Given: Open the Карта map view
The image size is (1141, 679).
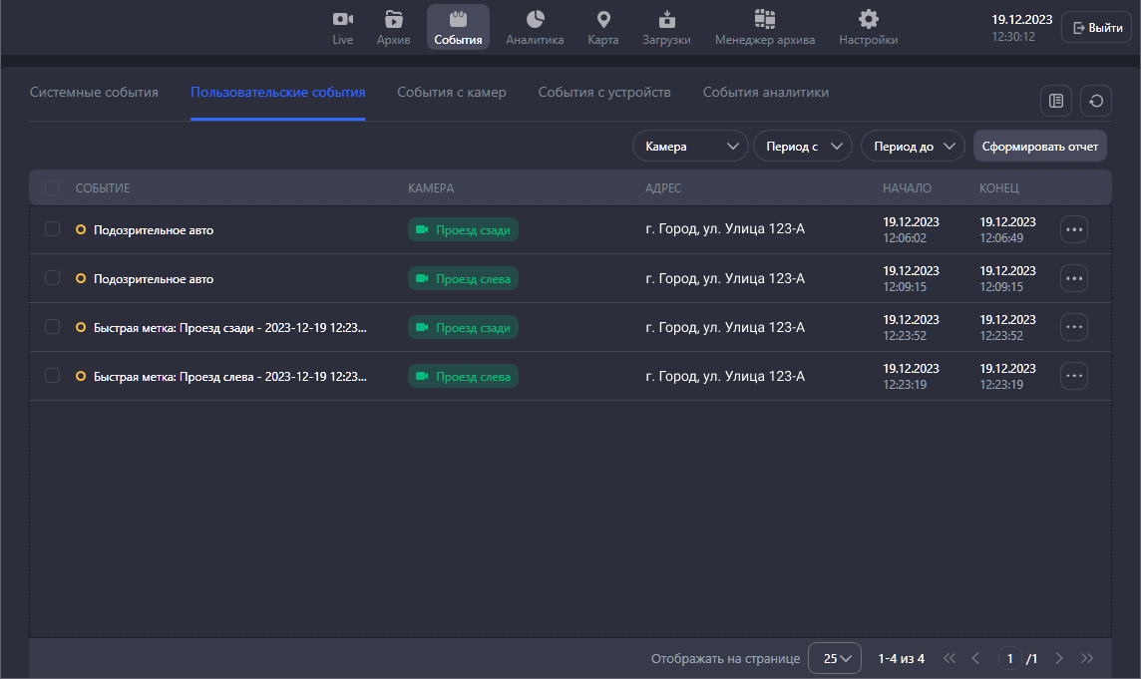Looking at the screenshot, I should click(602, 28).
